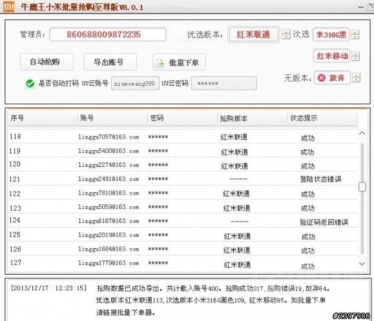Click the 导出账号 button

[x=110, y=62]
